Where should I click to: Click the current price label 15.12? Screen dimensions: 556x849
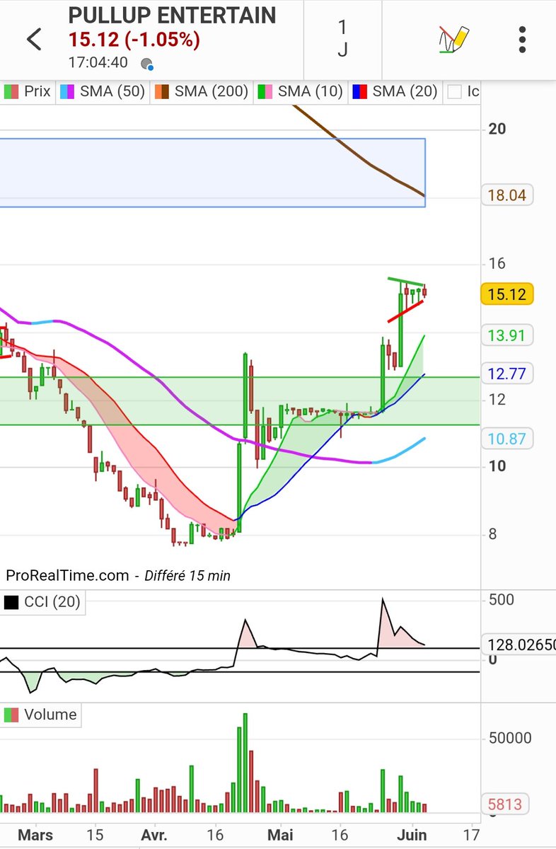click(x=507, y=294)
